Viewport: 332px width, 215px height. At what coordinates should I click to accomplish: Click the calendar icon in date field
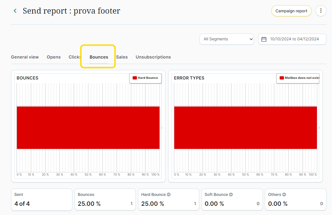coord(264,39)
